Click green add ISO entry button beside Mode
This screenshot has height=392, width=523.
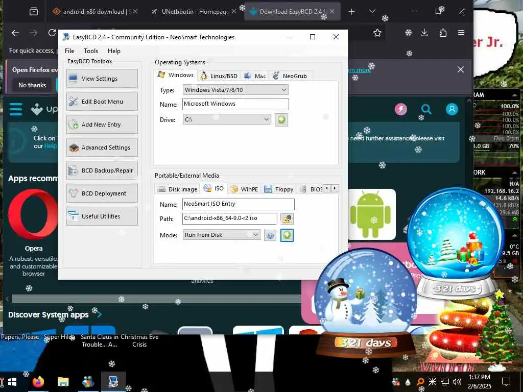(x=287, y=235)
